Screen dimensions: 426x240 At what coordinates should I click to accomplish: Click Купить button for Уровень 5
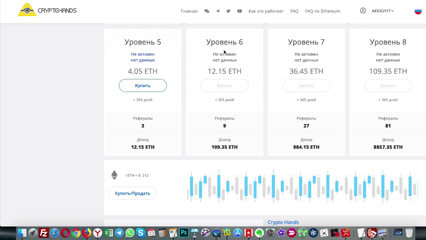click(x=143, y=86)
